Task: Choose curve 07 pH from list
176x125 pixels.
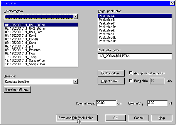Action: pyautogui.click(x=18, y=46)
